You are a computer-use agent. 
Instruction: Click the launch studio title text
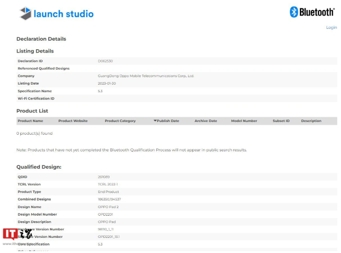[x=63, y=14]
